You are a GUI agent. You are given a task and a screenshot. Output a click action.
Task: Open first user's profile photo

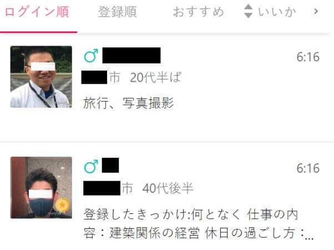[x=41, y=77]
